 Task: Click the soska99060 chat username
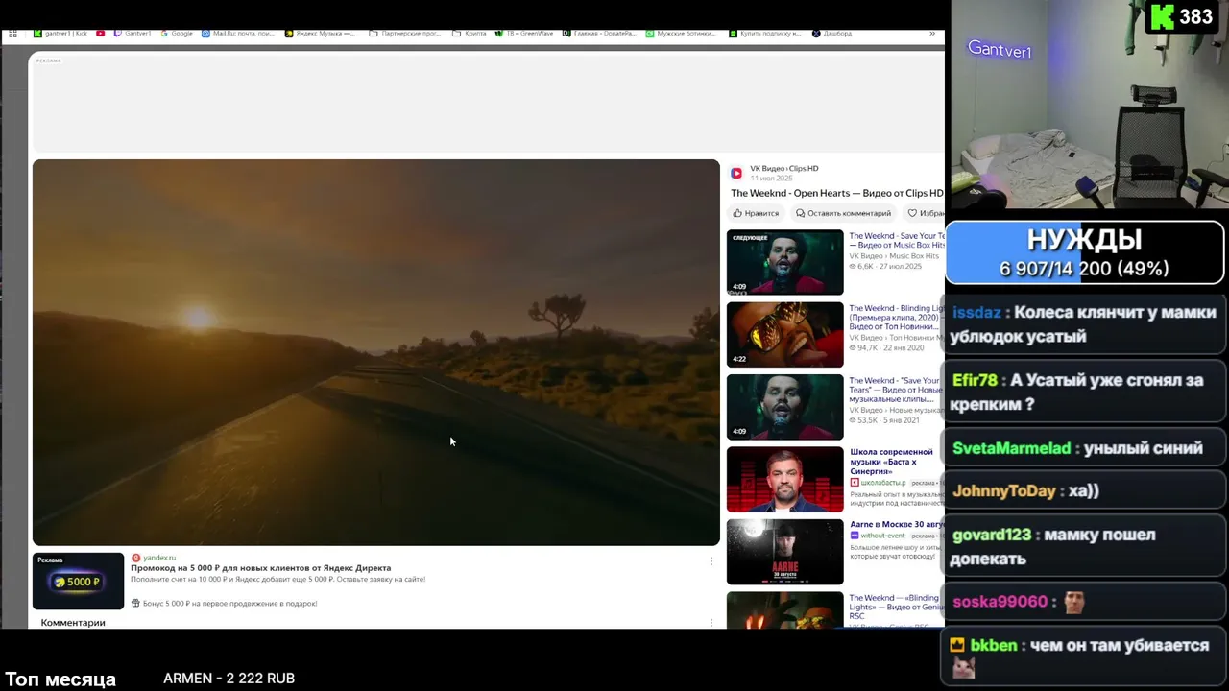(1000, 602)
